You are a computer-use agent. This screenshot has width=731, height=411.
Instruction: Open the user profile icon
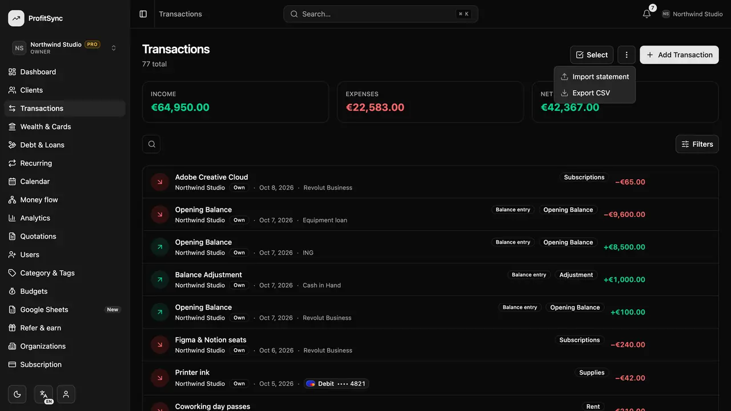(66, 394)
